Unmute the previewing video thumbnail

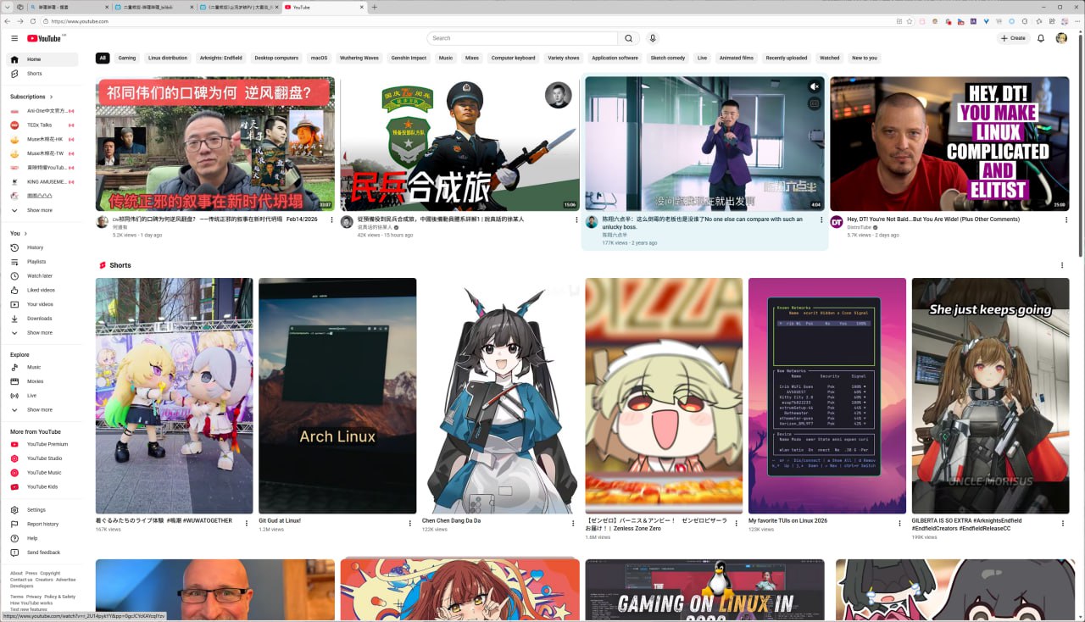[x=814, y=86]
